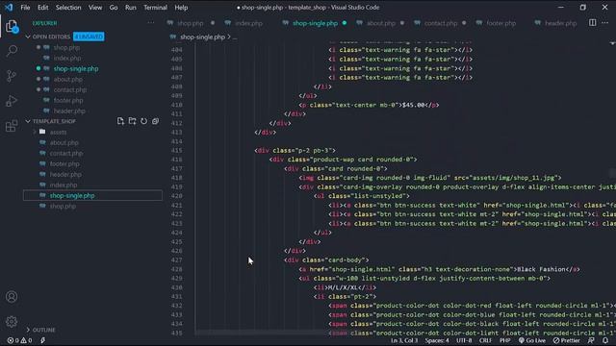The width and height of the screenshot is (616, 346).
Task: Expand the assets folder
Action: click(x=58, y=133)
